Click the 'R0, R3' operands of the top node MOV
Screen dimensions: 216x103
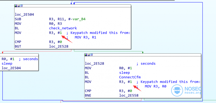pyautogui.click(x=56, y=24)
